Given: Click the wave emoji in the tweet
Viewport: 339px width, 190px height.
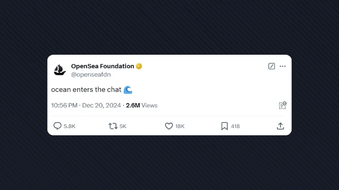Looking at the screenshot, I should [x=128, y=89].
